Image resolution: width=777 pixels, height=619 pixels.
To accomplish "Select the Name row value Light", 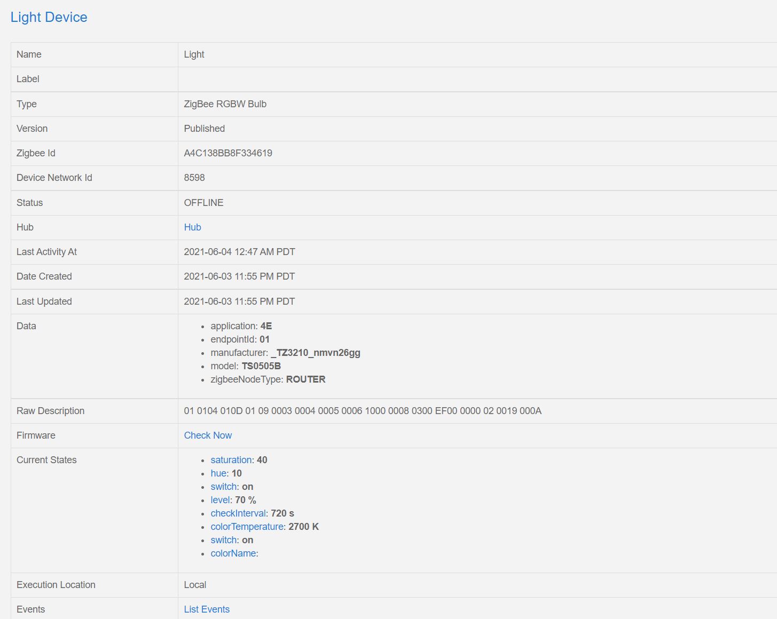I will [x=194, y=54].
